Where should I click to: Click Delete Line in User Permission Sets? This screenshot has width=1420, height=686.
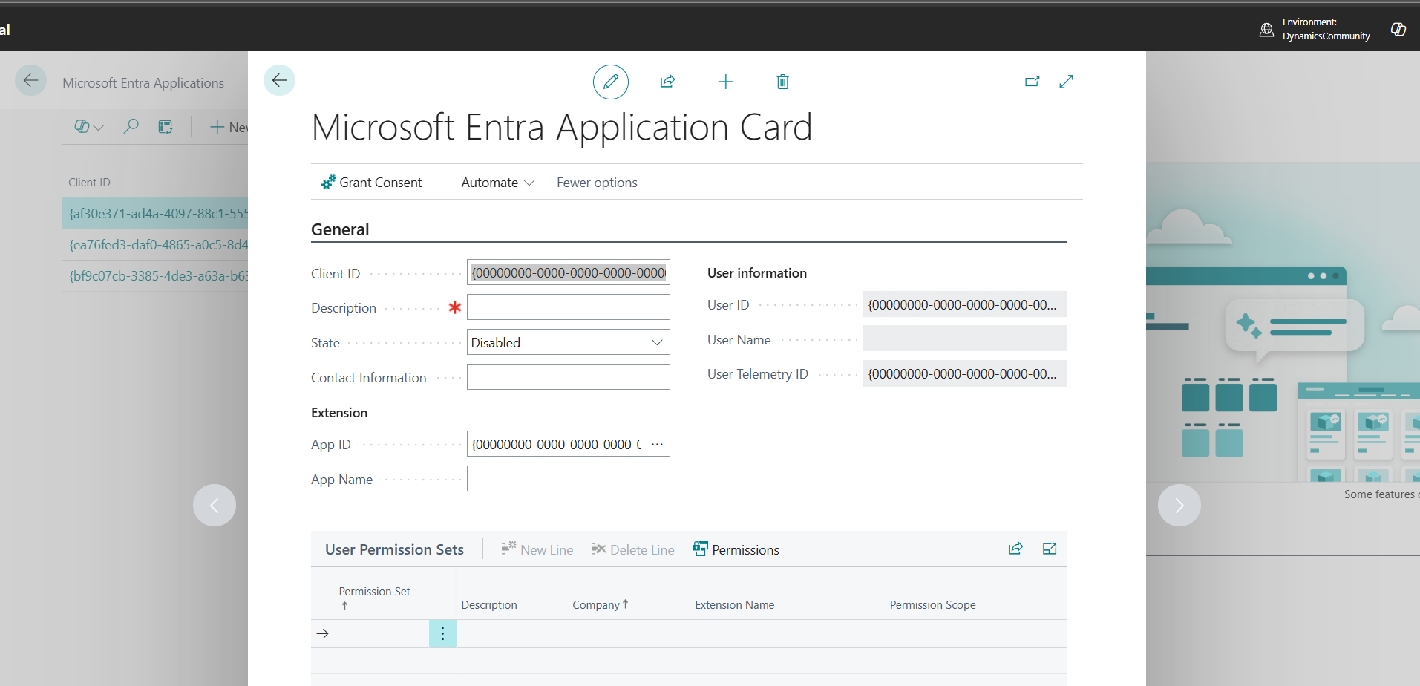(x=632, y=549)
